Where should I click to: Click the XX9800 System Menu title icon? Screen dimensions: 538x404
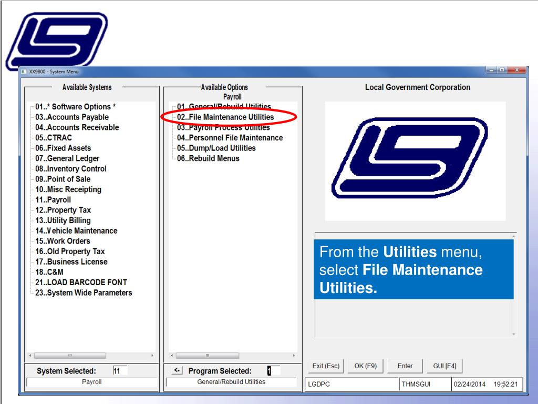[x=24, y=72]
